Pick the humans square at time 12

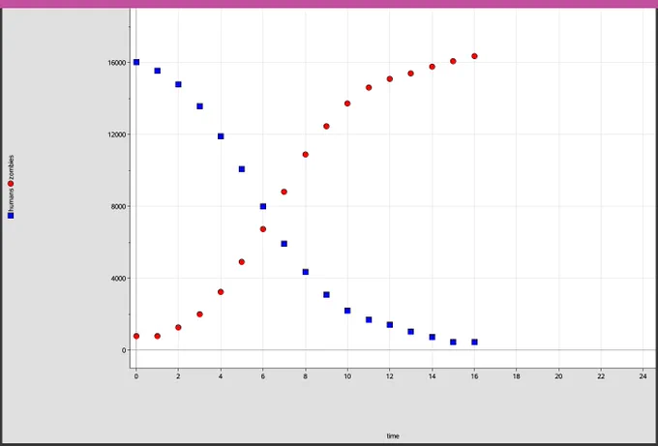(x=390, y=325)
